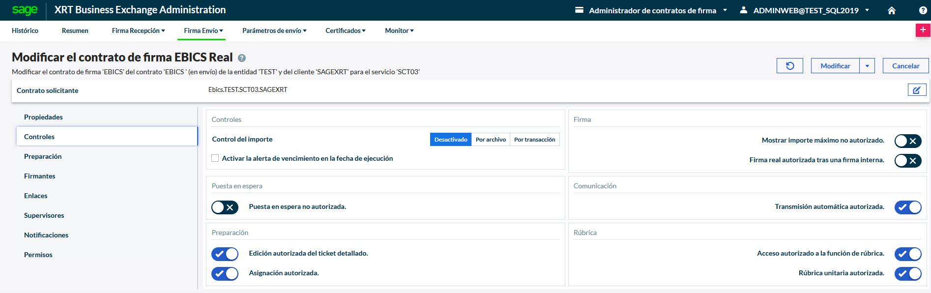
Task: Edit the Contrato solicitante with pencil icon
Action: click(917, 90)
